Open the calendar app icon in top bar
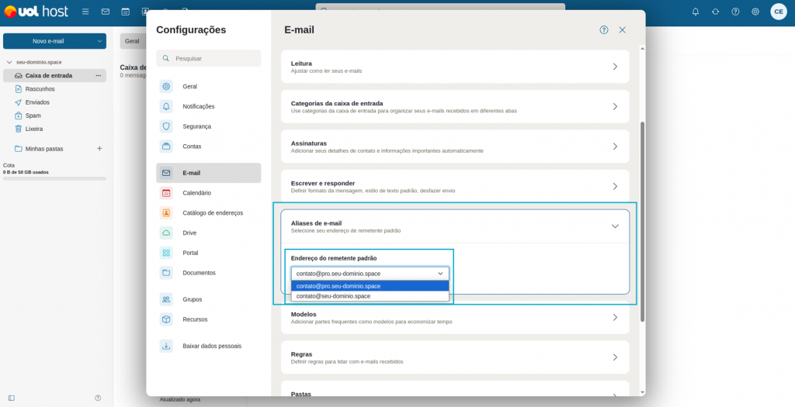 click(125, 11)
